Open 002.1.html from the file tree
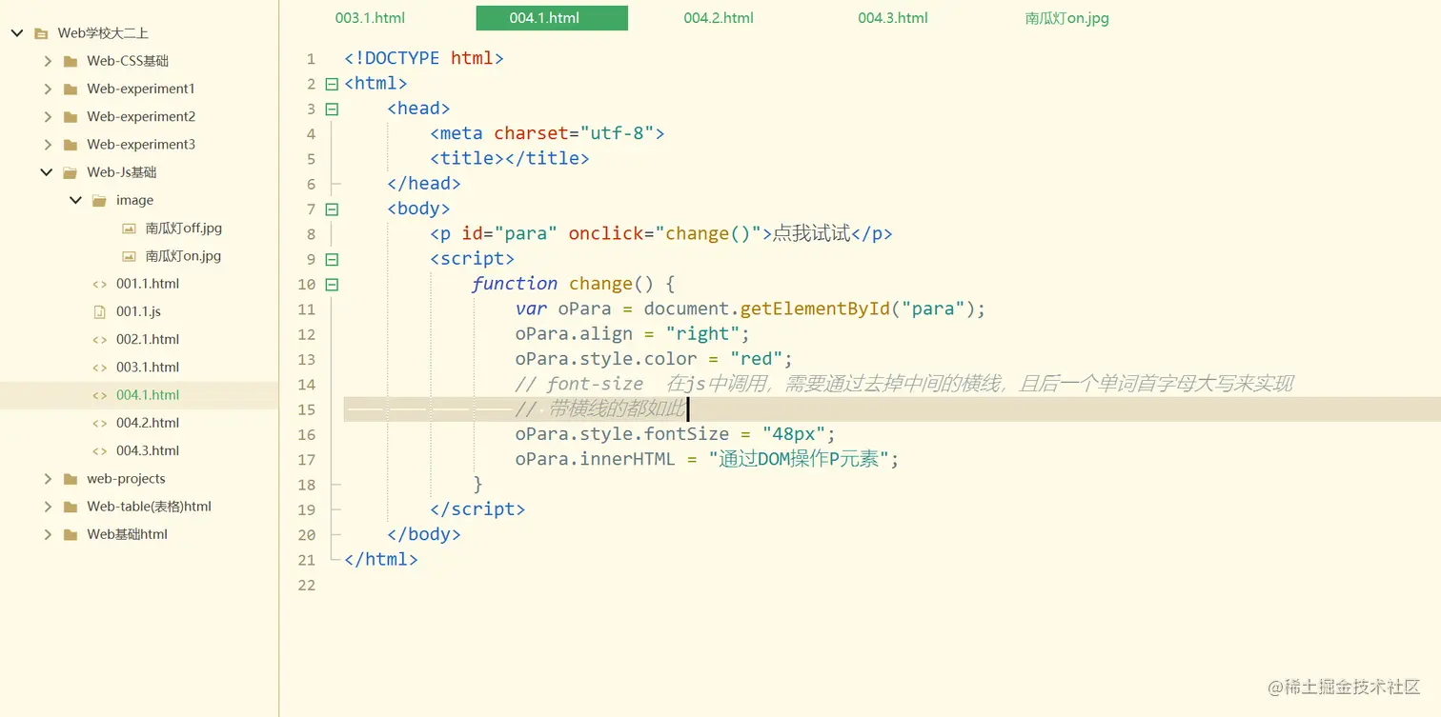Screen dimensions: 1441x717 pos(148,339)
